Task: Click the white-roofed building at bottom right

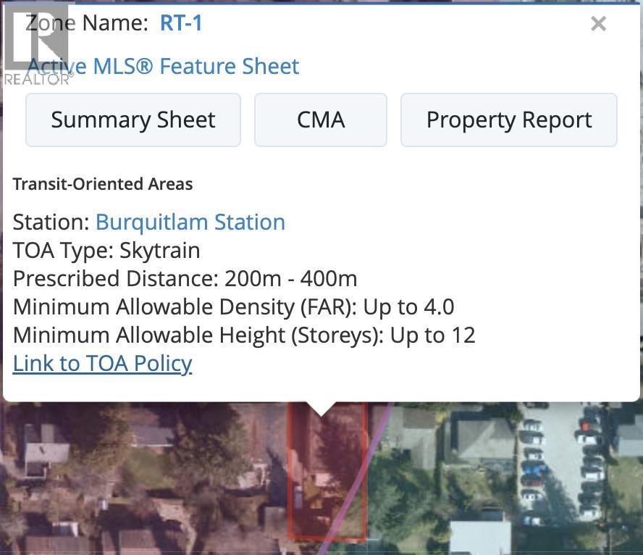Action: (x=479, y=535)
